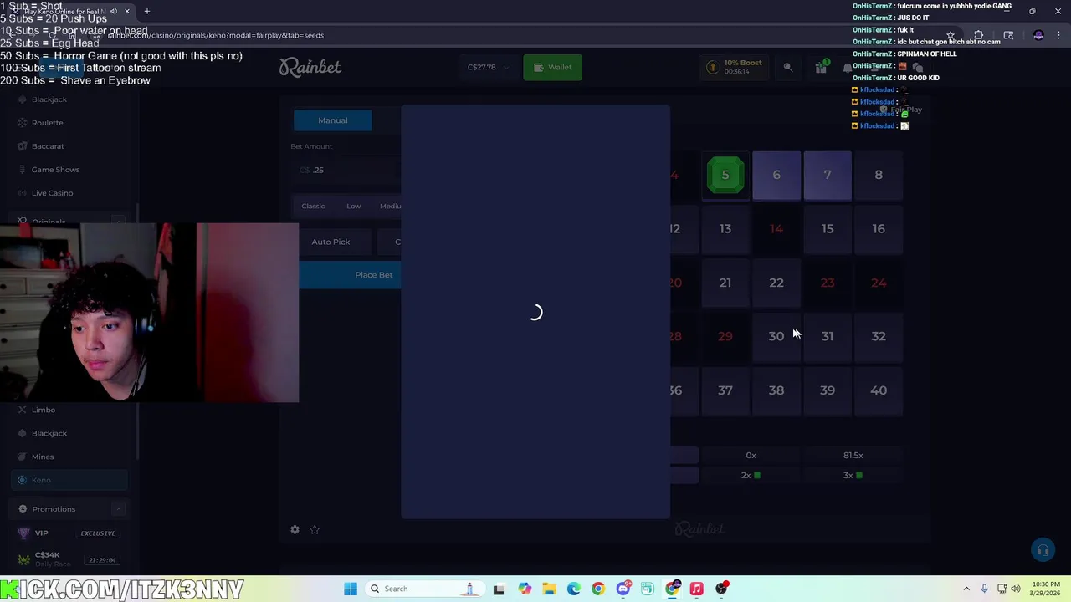The height and width of the screenshot is (602, 1071).
Task: Open Roulette from the sidebar
Action: pyautogui.click(x=47, y=123)
